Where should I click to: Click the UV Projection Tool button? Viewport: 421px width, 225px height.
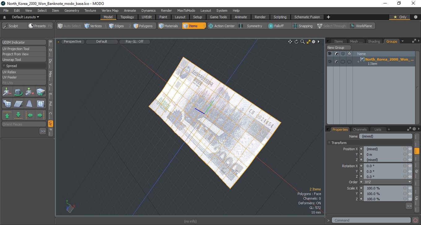coord(24,49)
